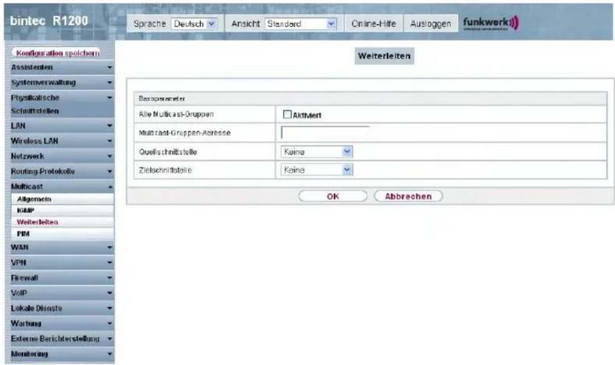The height and width of the screenshot is (365, 615).
Task: Select IGMP under Multicast
Action: tap(62, 210)
